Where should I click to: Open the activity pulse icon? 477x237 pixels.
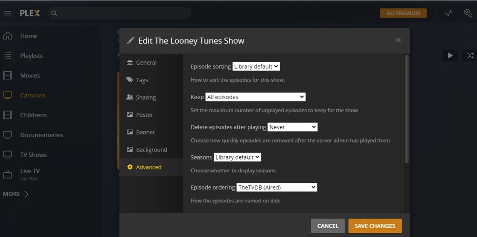[449, 13]
